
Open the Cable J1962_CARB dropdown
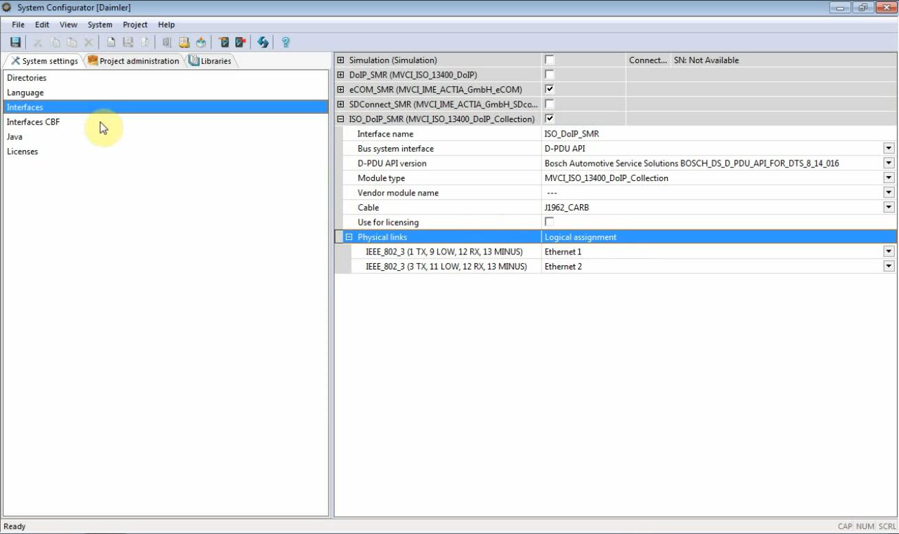(x=889, y=208)
